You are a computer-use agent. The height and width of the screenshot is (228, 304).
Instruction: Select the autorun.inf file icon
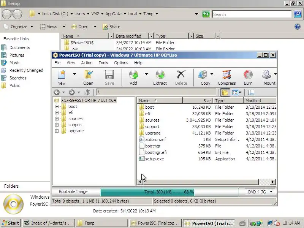click(142, 139)
